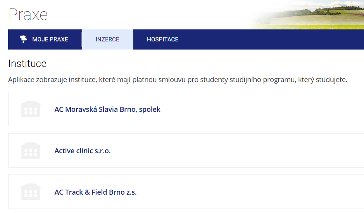Click the building icon for AC Track & Field
Screen dimensions: 364x214
pyautogui.click(x=31, y=192)
